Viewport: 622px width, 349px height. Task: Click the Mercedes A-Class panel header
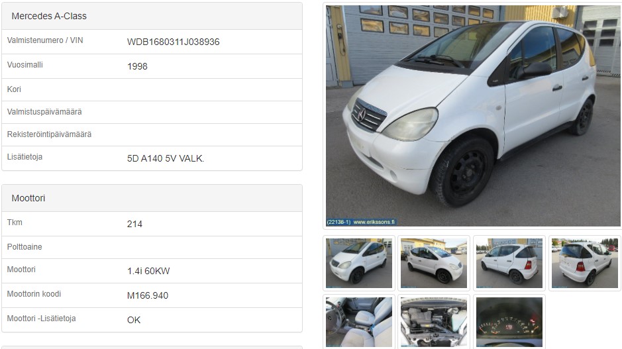pos(152,17)
